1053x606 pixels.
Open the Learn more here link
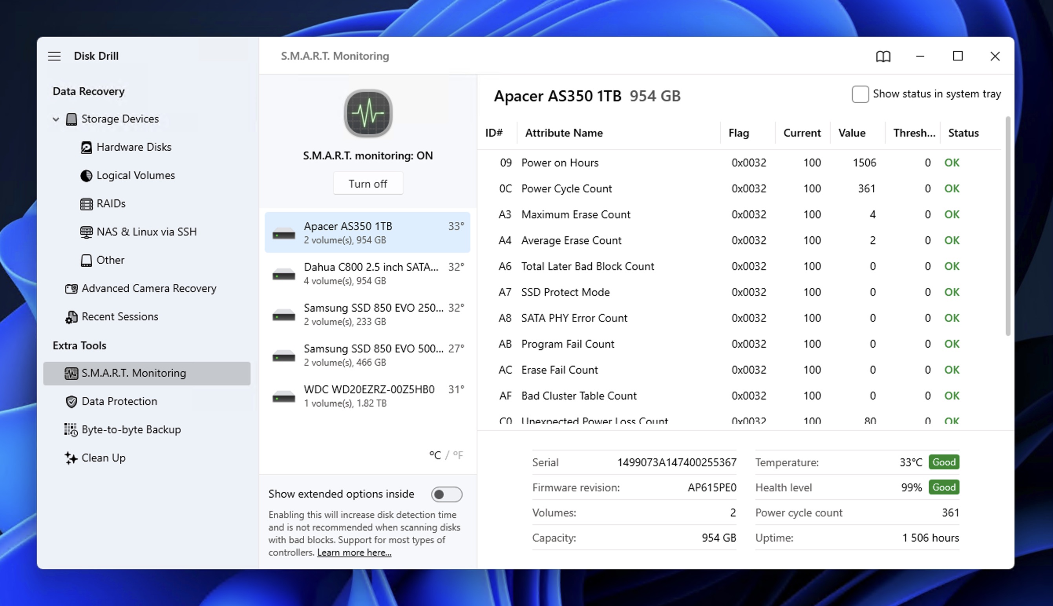click(353, 552)
